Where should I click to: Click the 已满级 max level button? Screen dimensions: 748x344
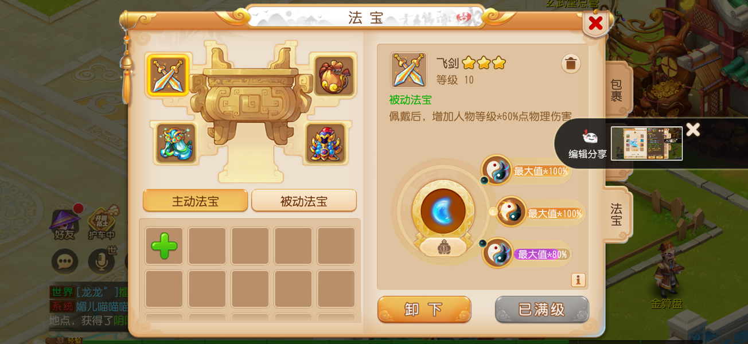(x=542, y=310)
